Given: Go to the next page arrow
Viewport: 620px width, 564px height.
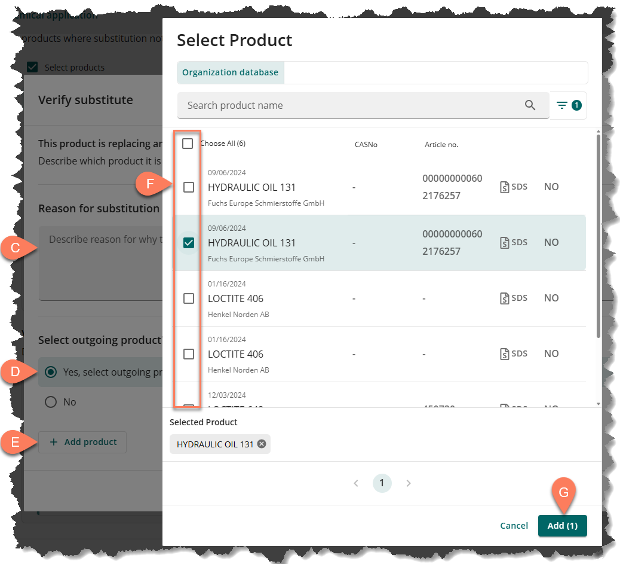Looking at the screenshot, I should click(409, 483).
